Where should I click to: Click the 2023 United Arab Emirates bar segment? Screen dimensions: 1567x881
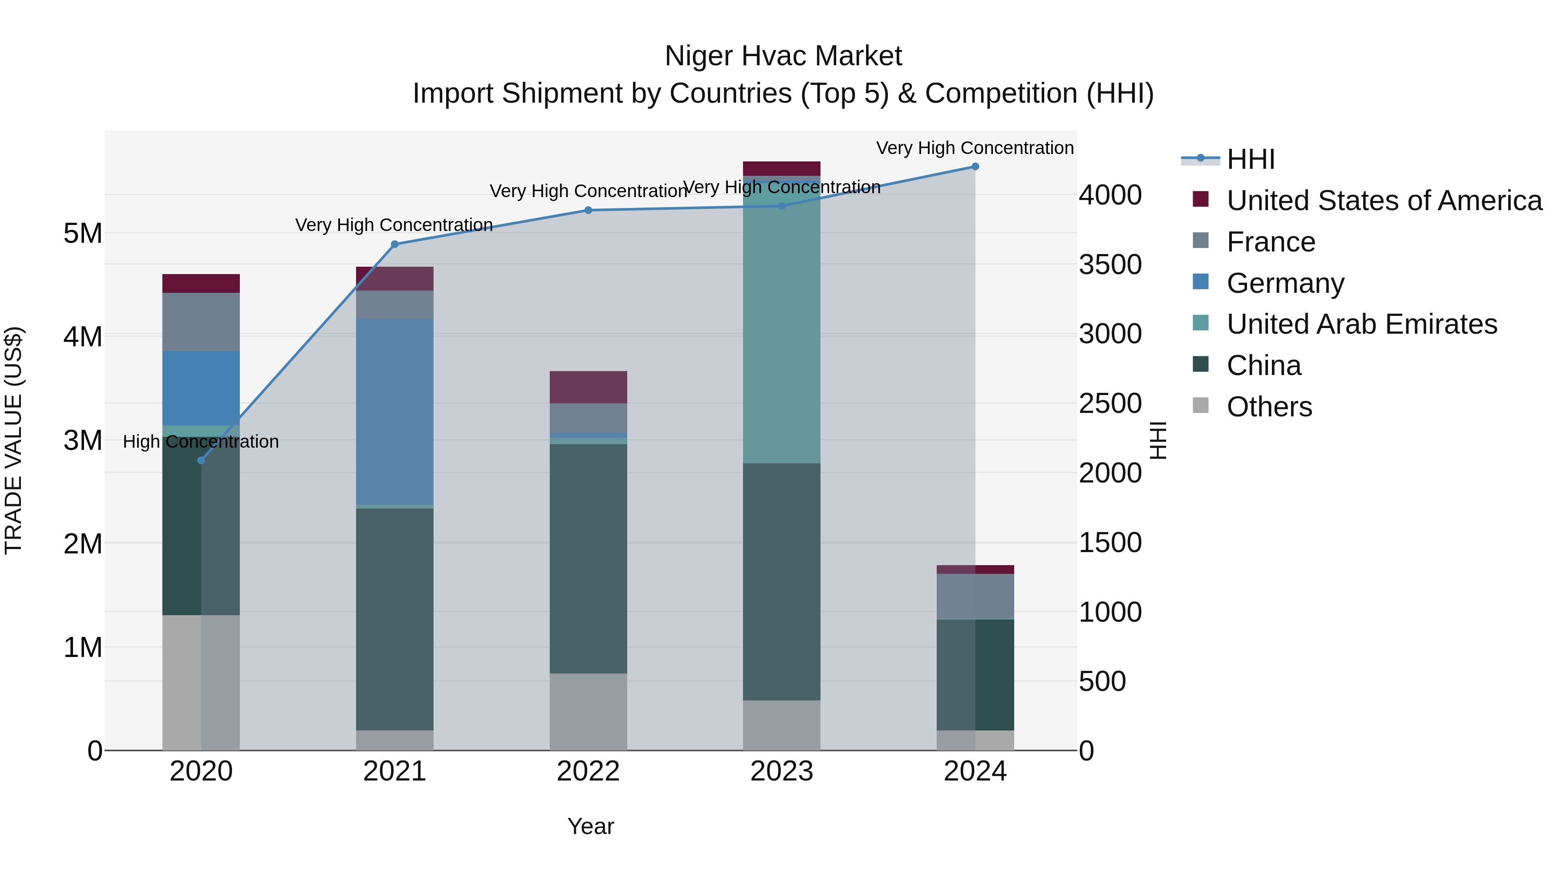[782, 322]
